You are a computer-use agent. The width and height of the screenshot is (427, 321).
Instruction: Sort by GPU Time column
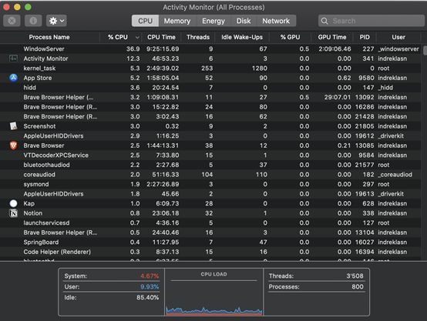[332, 37]
